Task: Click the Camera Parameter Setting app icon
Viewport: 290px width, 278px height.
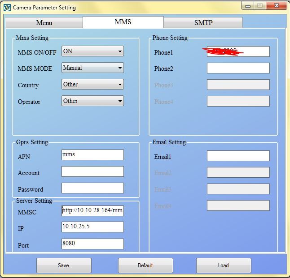Action: (7, 8)
